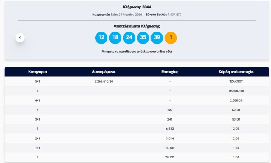Open the online ticket submission link
Viewport: 271px width, 163px height.
click(x=136, y=52)
